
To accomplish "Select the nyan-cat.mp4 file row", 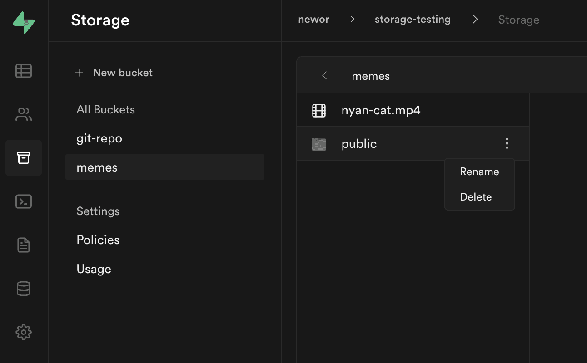I will click(x=381, y=111).
